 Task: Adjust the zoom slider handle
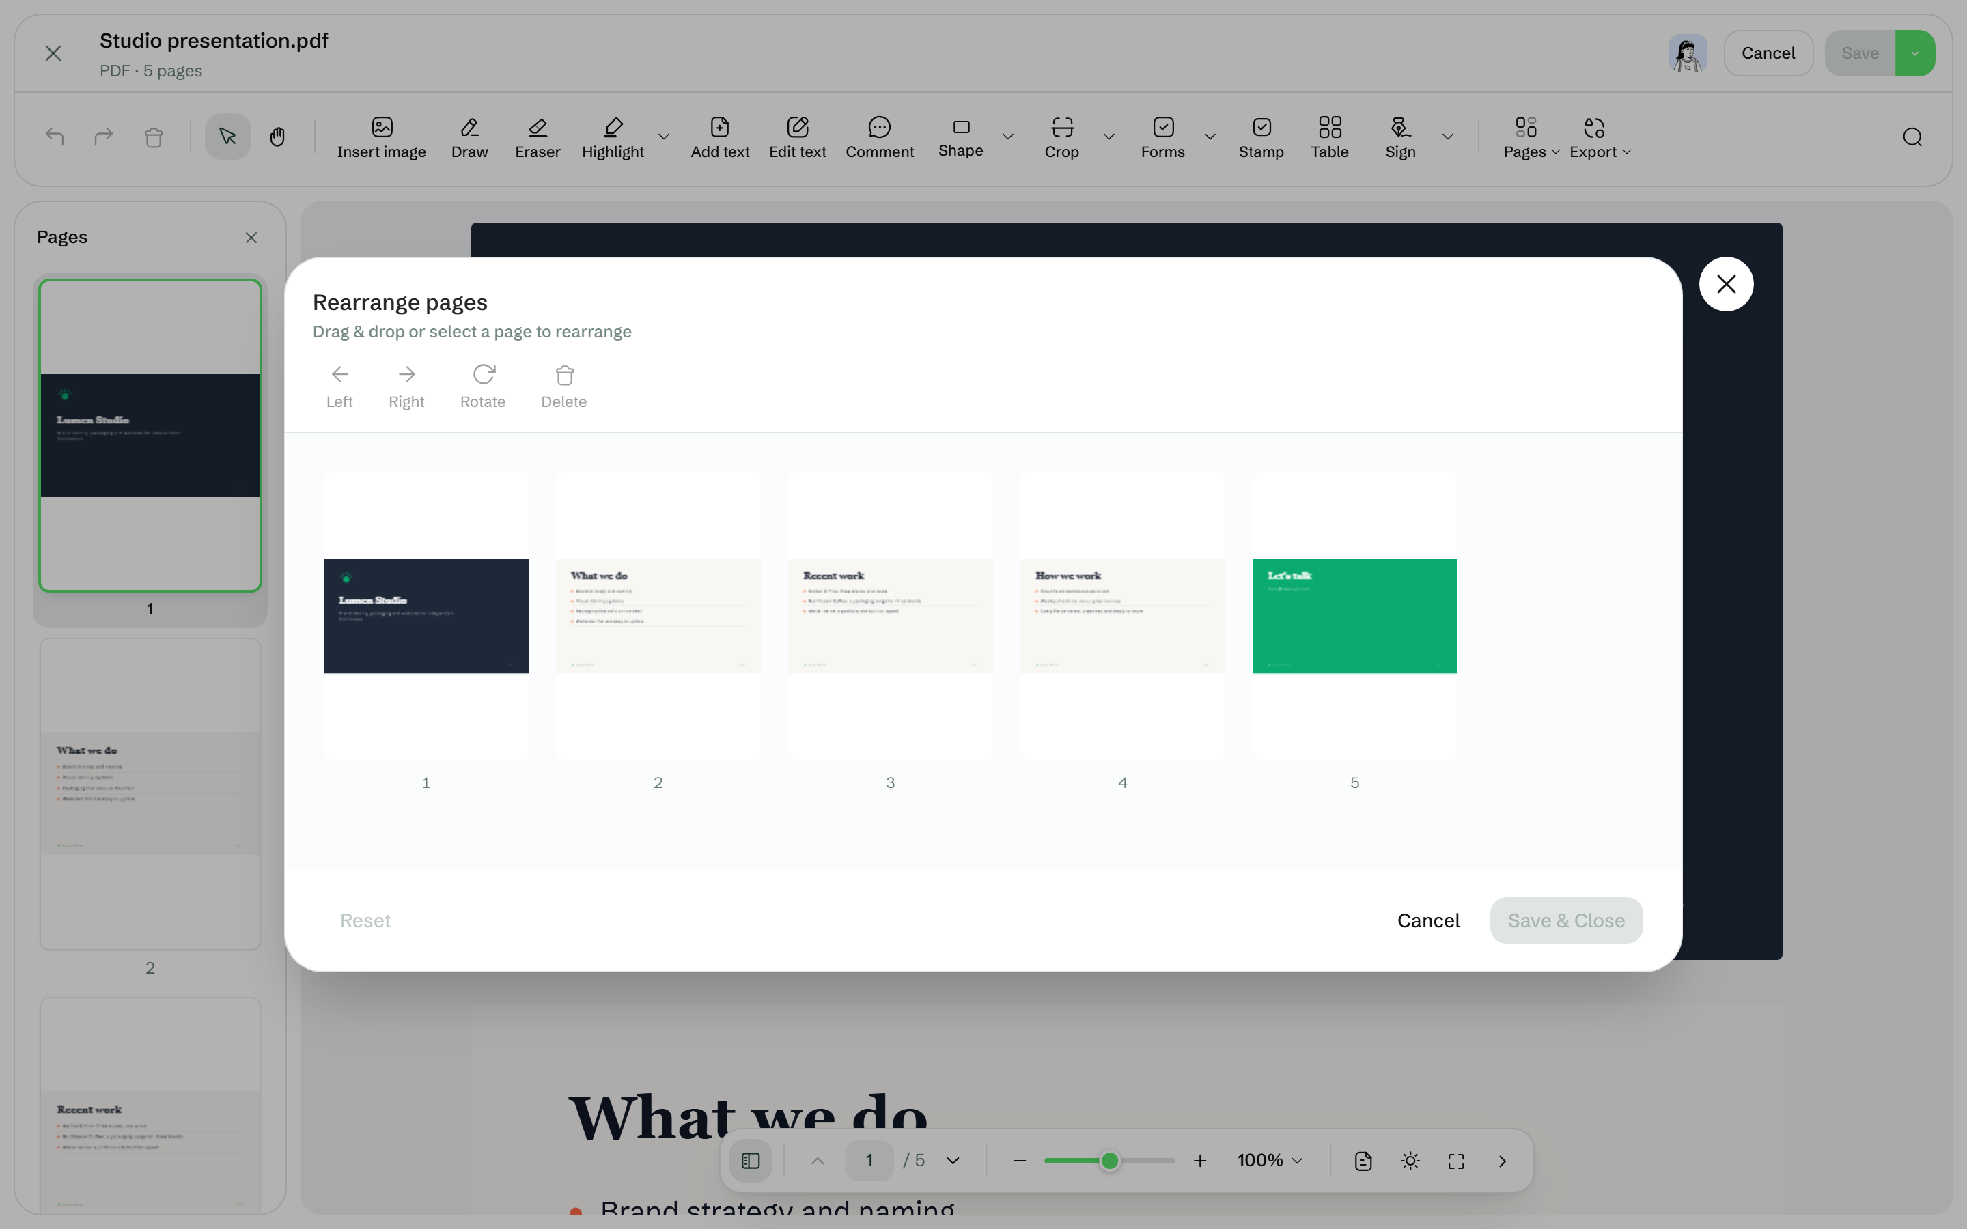click(1109, 1161)
